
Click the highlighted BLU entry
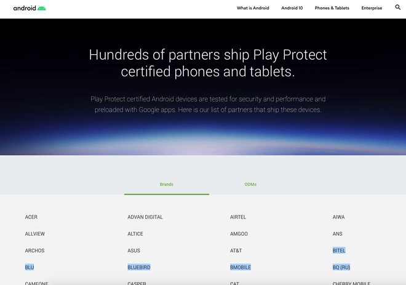pyautogui.click(x=30, y=267)
